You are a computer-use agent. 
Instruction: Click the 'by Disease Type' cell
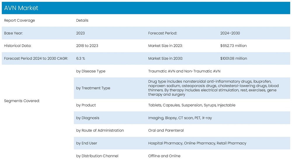[91, 71]
